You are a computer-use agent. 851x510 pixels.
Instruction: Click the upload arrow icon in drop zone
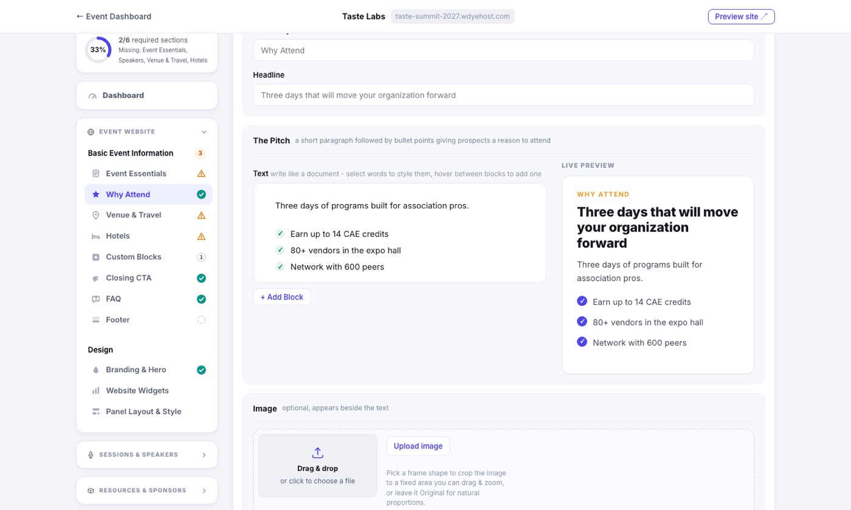[x=317, y=453]
